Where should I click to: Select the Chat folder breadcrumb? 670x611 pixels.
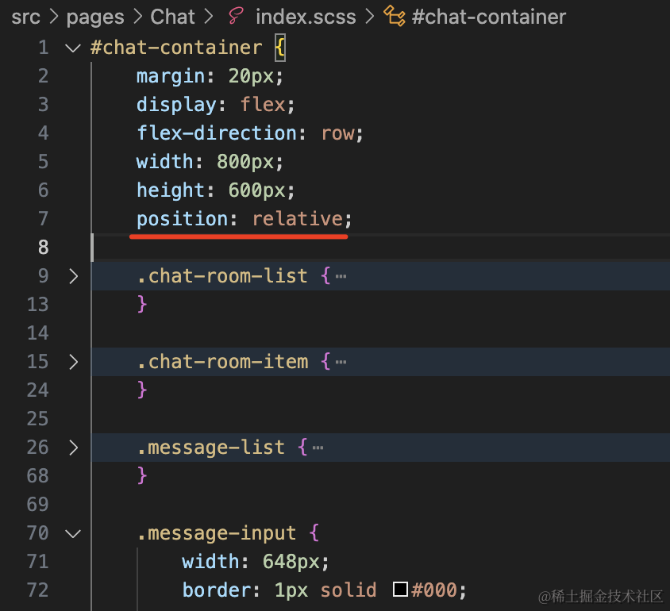coord(172,16)
